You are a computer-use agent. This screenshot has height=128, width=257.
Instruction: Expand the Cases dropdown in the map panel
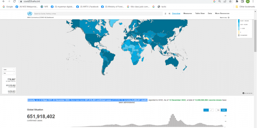pos(9,70)
